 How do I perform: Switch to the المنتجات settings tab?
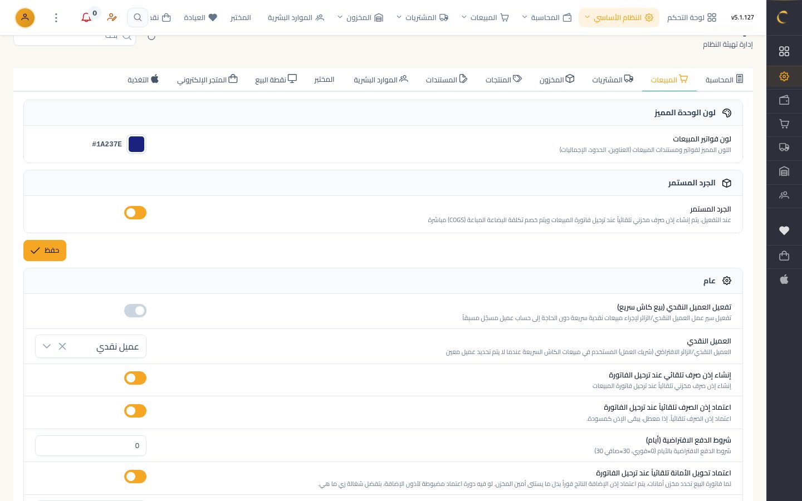[x=503, y=80]
